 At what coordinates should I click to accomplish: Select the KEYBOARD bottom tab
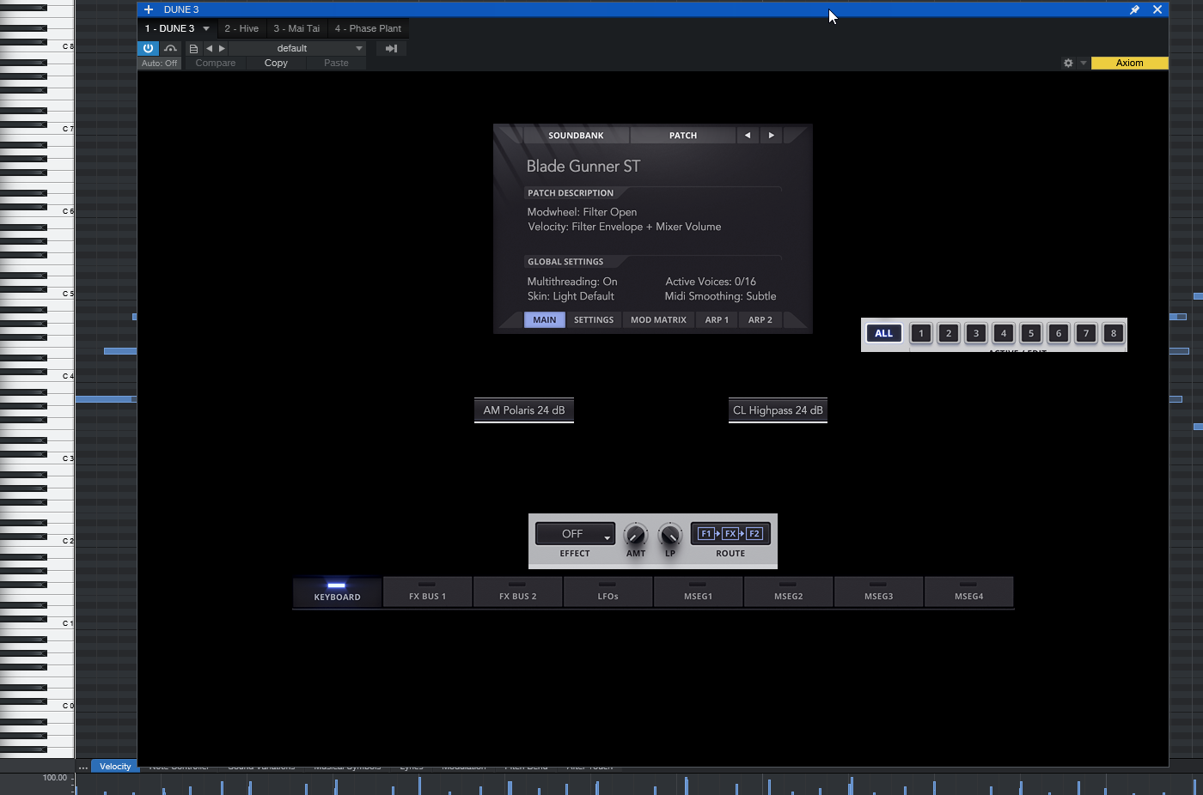337,592
